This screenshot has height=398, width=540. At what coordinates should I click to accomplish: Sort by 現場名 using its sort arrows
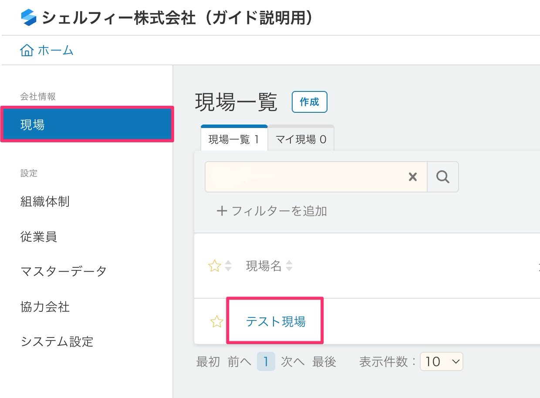pos(289,266)
